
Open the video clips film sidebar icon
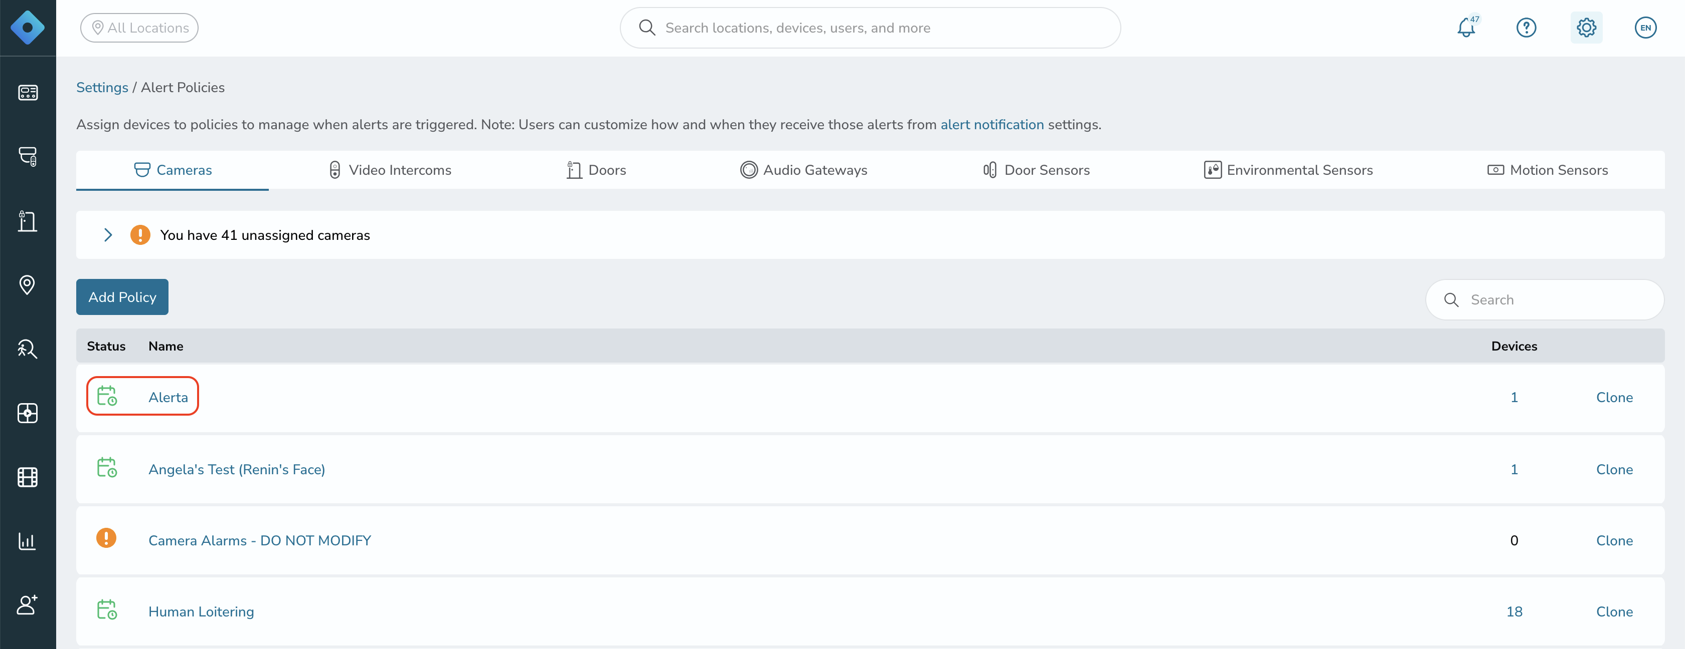[28, 477]
